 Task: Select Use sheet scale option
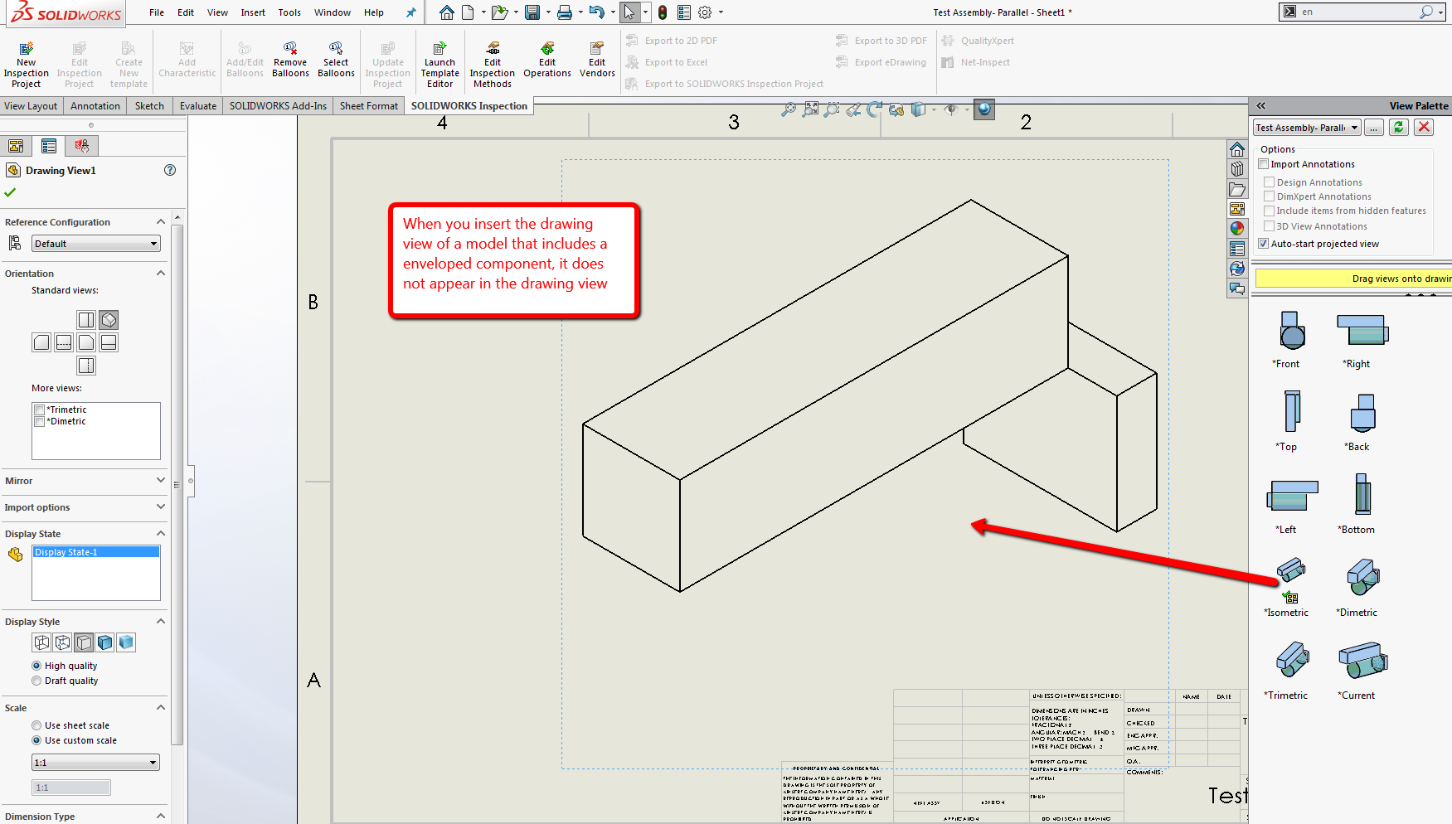pos(36,725)
